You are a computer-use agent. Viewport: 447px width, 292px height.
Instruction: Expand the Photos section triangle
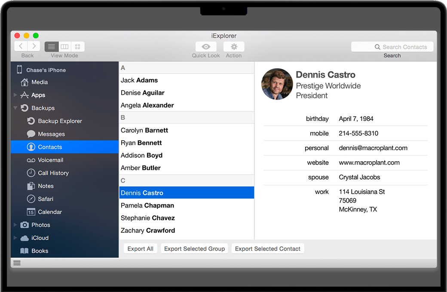15,225
